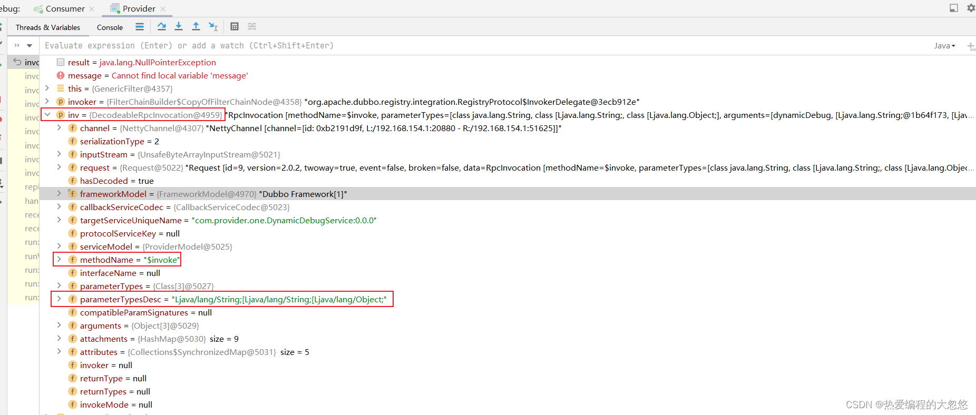Screen dimensions: 976x415
Task: Click the threads list hamburger icon
Action: [140, 26]
